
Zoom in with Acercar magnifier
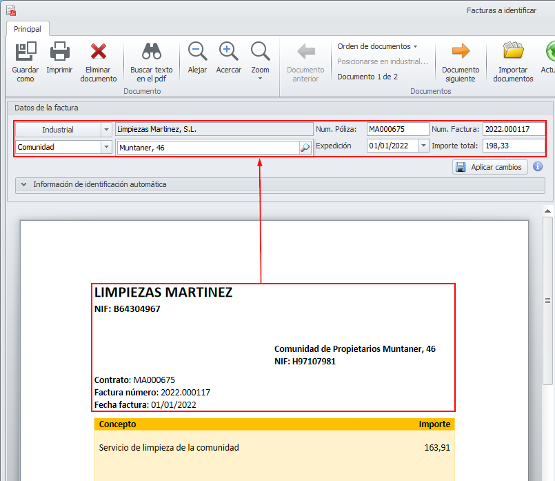coord(228,52)
